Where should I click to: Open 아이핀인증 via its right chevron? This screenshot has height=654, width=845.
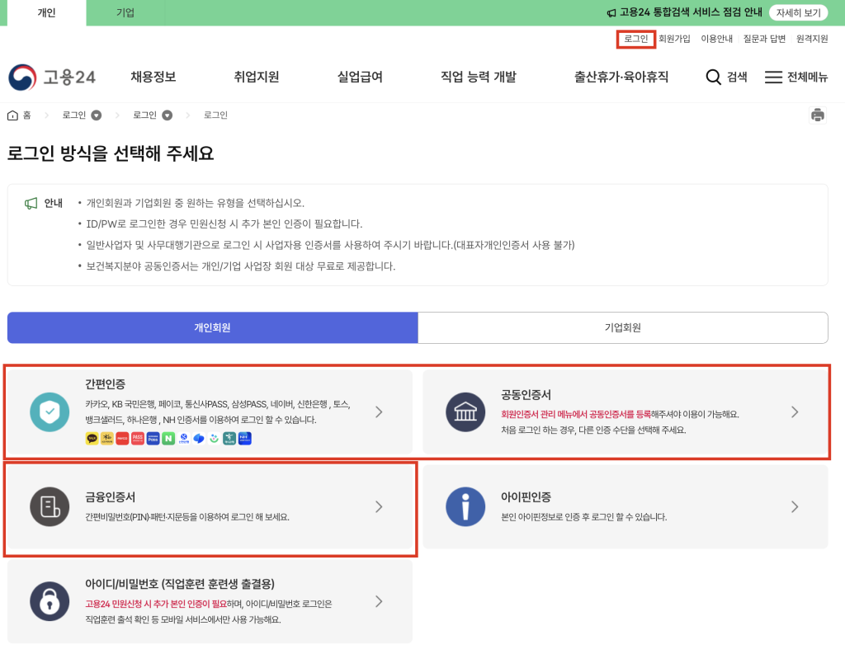[x=795, y=506]
